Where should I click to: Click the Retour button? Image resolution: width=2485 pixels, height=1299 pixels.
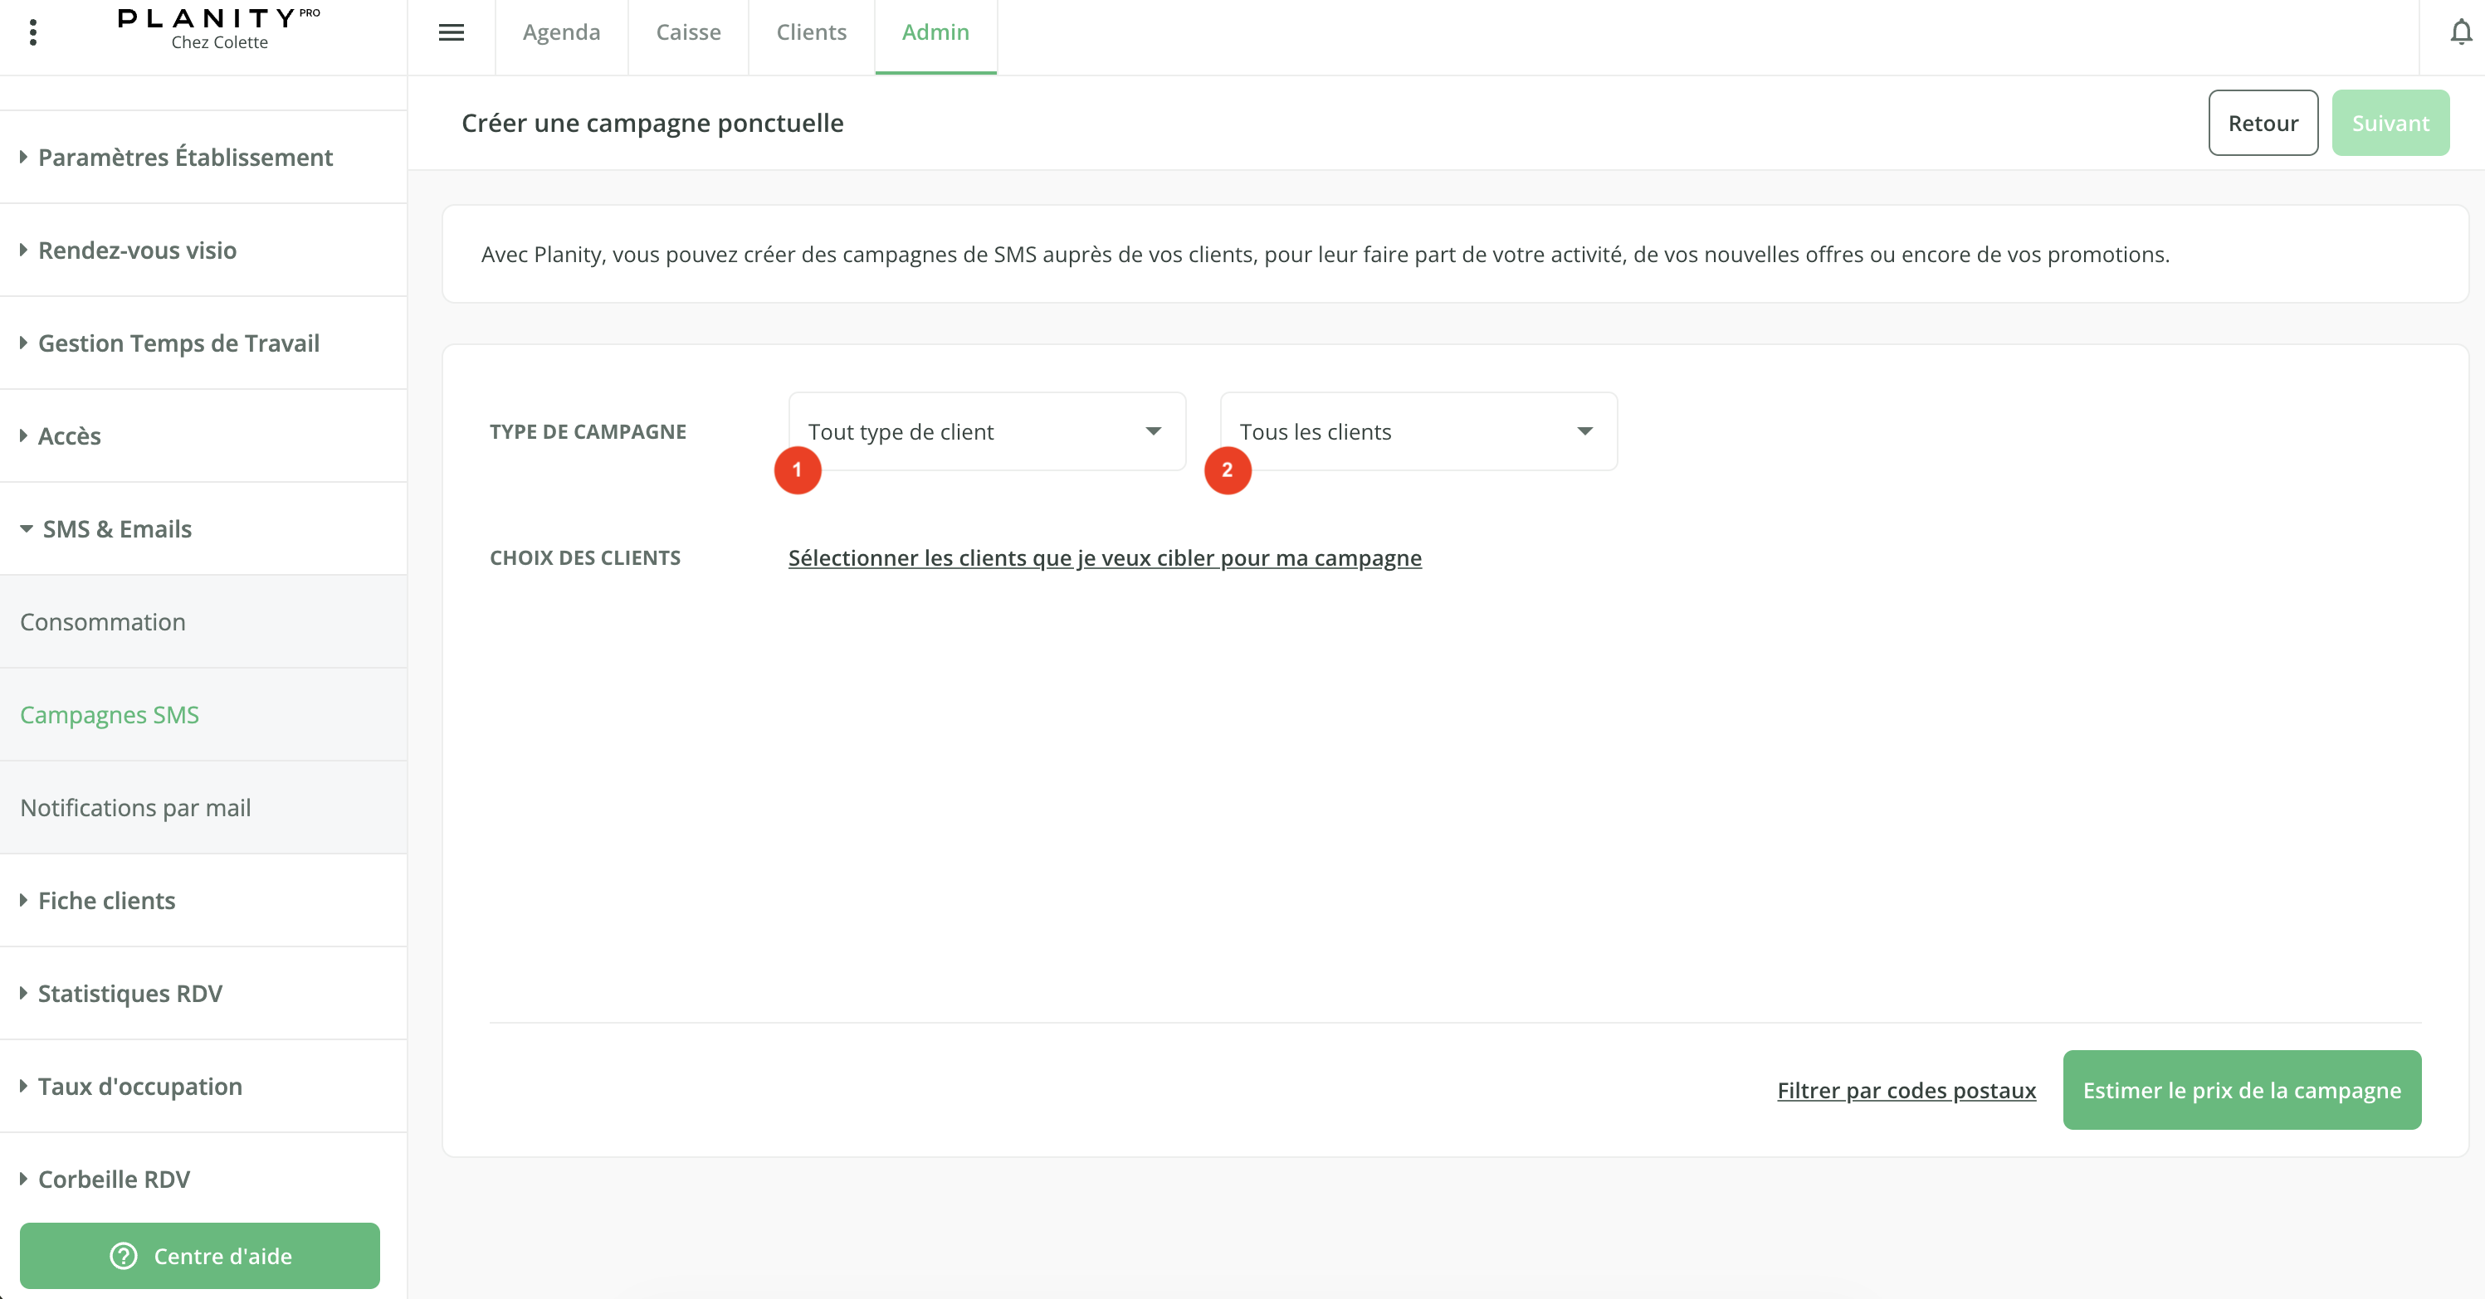[x=2263, y=123]
